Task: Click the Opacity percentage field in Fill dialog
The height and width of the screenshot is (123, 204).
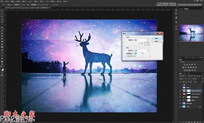Action: click(x=137, y=54)
